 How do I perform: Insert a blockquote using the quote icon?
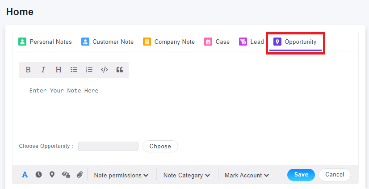pyautogui.click(x=120, y=70)
